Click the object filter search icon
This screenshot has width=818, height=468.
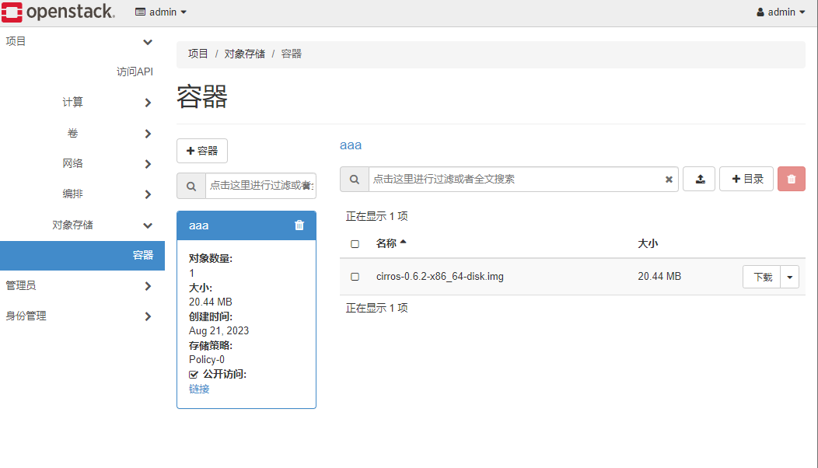(x=355, y=179)
